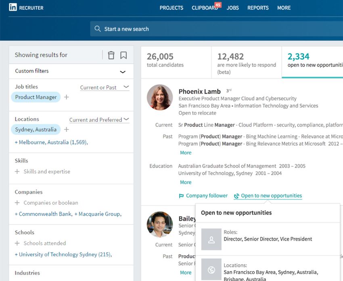Click the Schools attended field
This screenshot has height=281, width=343.
[45, 243]
